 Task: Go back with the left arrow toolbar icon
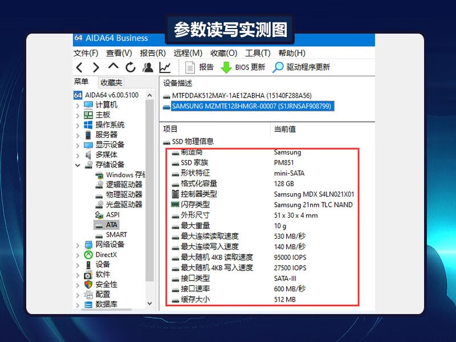(x=79, y=67)
